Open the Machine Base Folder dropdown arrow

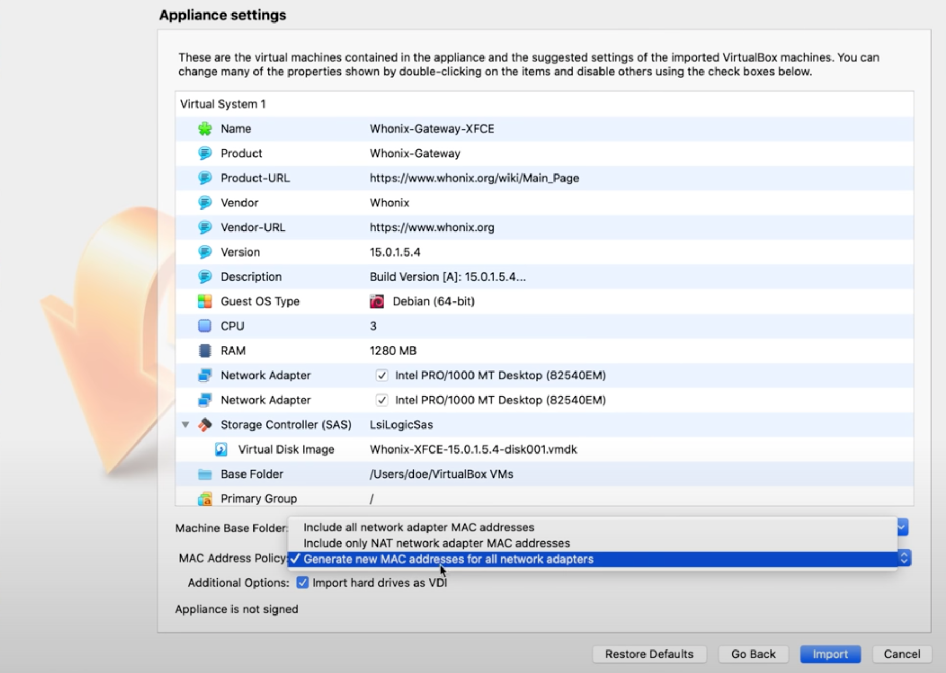[x=903, y=527]
